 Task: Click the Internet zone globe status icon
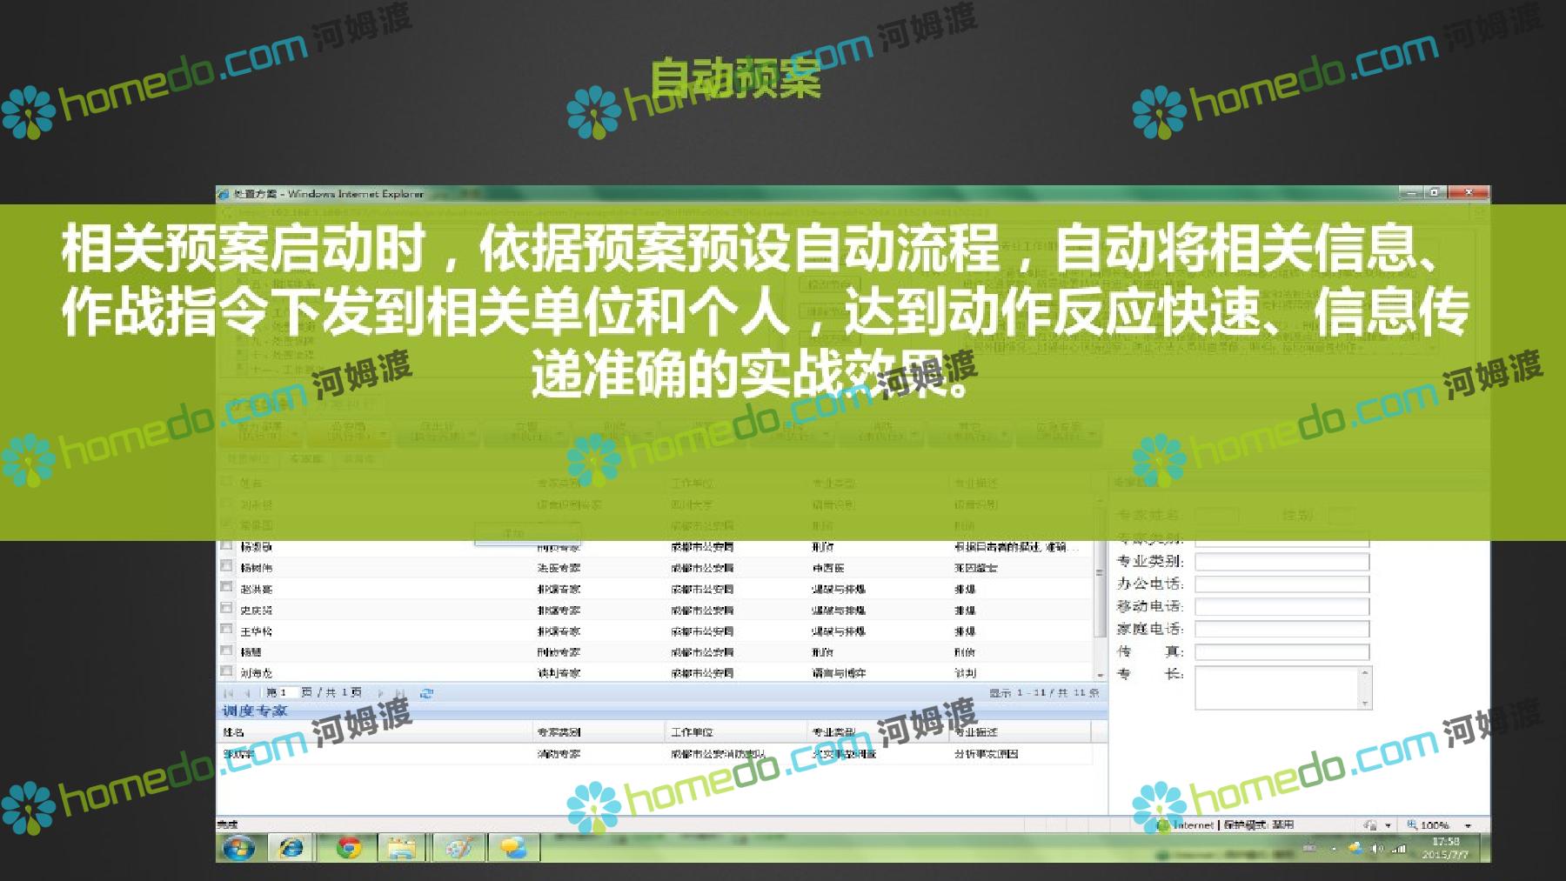pos(1164,824)
